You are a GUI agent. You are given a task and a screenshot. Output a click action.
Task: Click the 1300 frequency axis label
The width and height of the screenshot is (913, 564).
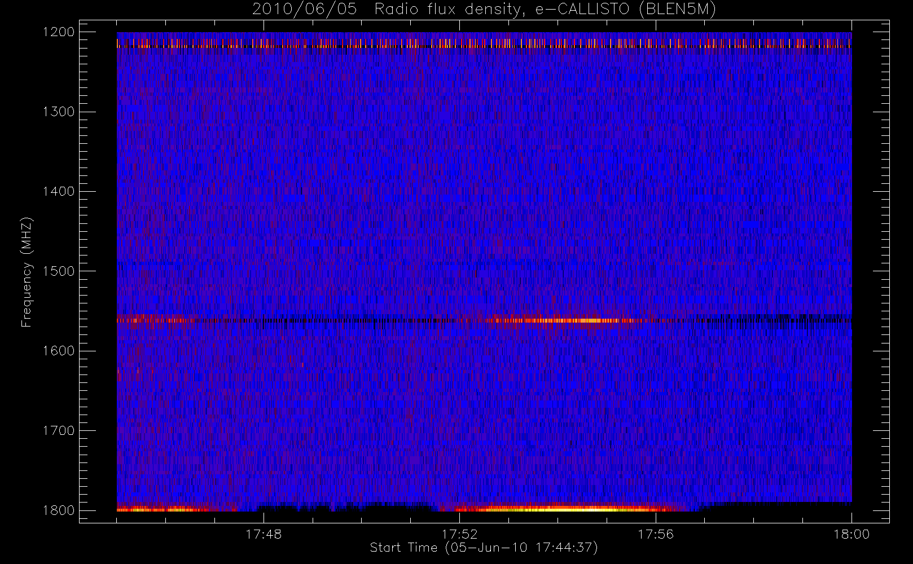(x=59, y=112)
